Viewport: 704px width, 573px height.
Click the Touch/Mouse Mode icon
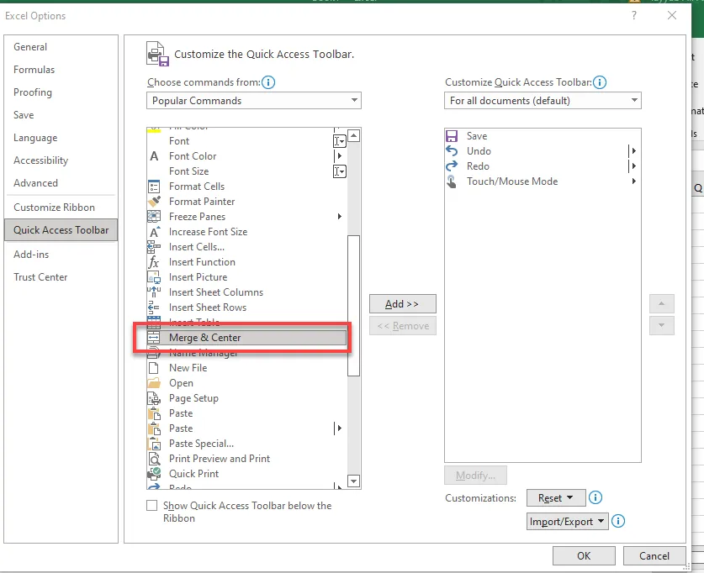point(452,181)
